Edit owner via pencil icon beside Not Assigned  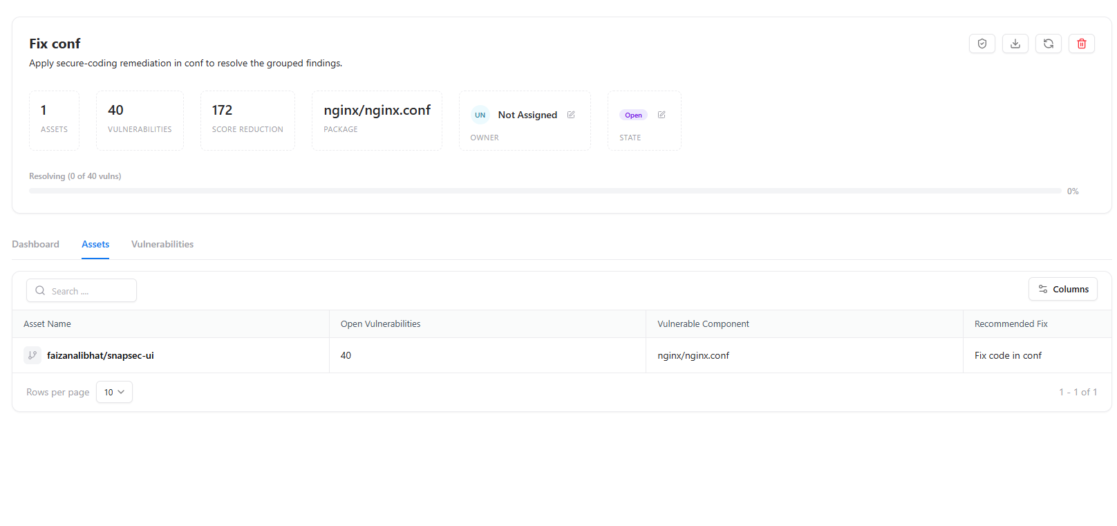[571, 115]
